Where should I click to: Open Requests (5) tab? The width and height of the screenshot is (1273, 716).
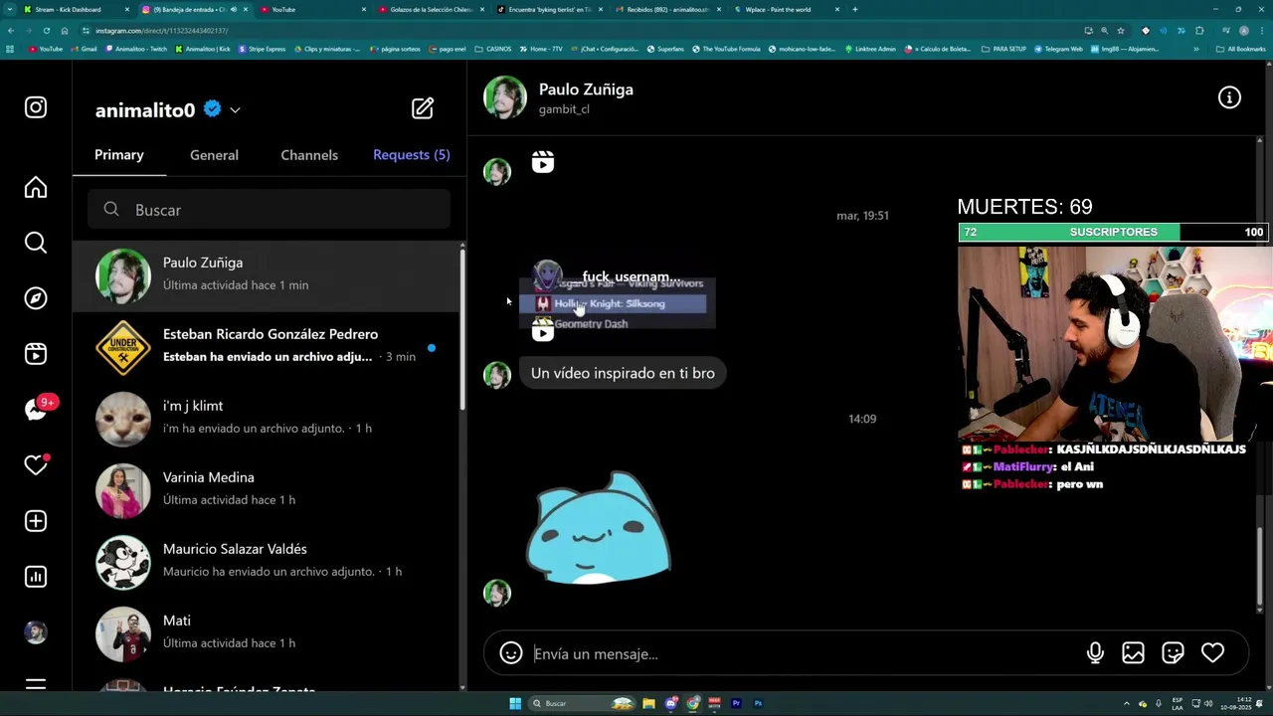click(x=412, y=155)
